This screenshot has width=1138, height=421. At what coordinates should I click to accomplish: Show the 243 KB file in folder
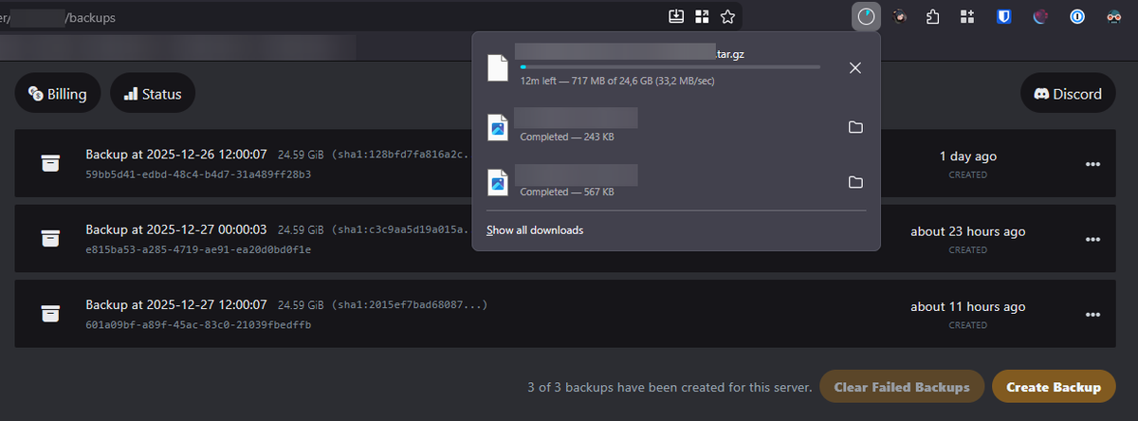[x=855, y=127]
